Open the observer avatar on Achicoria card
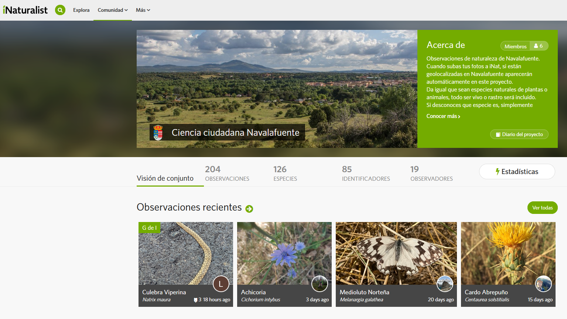The image size is (567, 319). (x=320, y=284)
